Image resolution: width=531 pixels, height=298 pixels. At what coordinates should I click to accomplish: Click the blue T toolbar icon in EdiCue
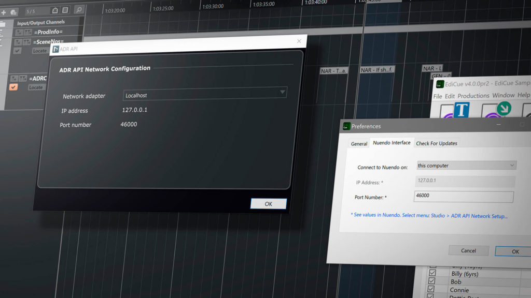coord(461,109)
